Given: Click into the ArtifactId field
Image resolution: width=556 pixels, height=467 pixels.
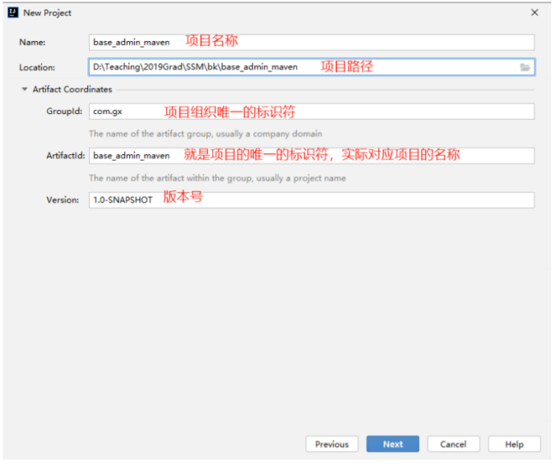Looking at the screenshot, I should pos(311,156).
